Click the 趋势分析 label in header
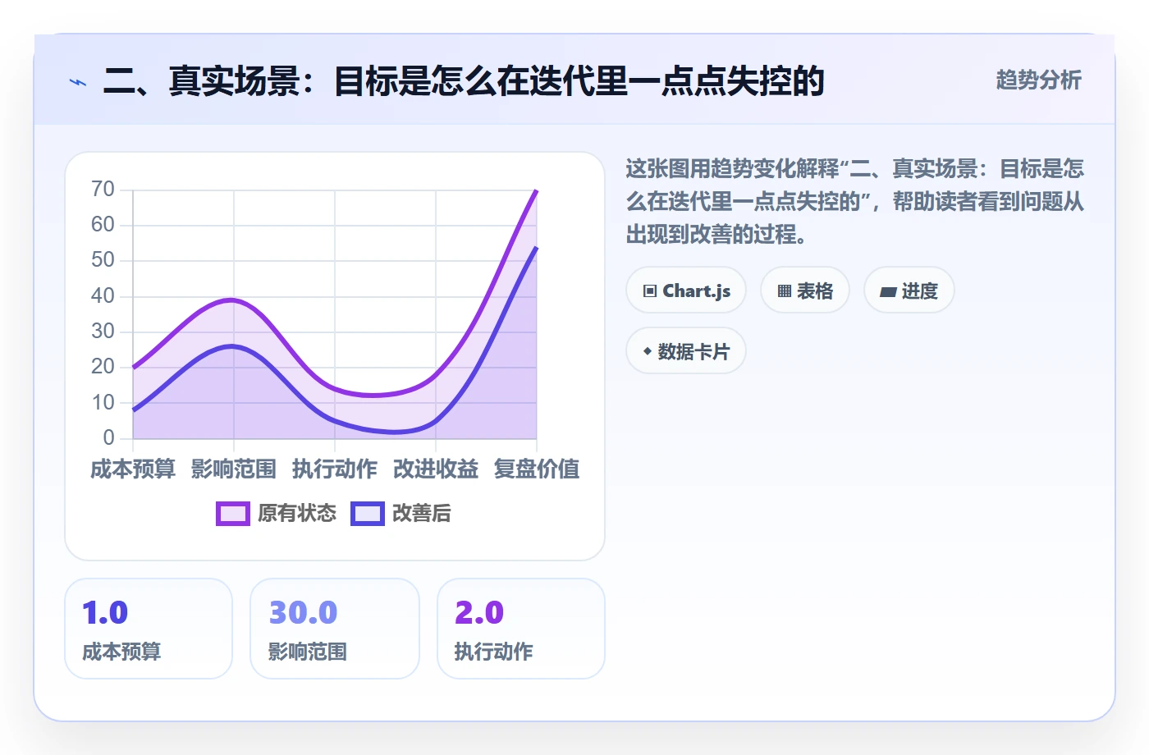This screenshot has width=1149, height=755. (1038, 80)
